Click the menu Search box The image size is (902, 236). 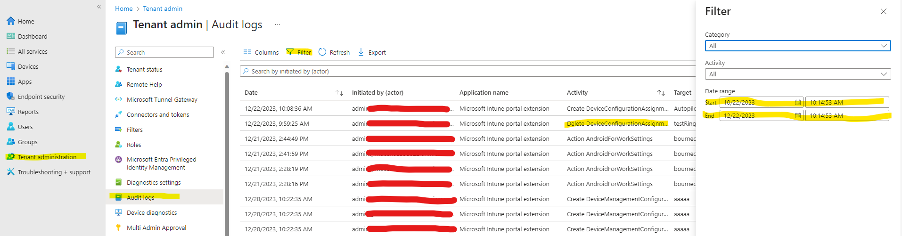[164, 52]
